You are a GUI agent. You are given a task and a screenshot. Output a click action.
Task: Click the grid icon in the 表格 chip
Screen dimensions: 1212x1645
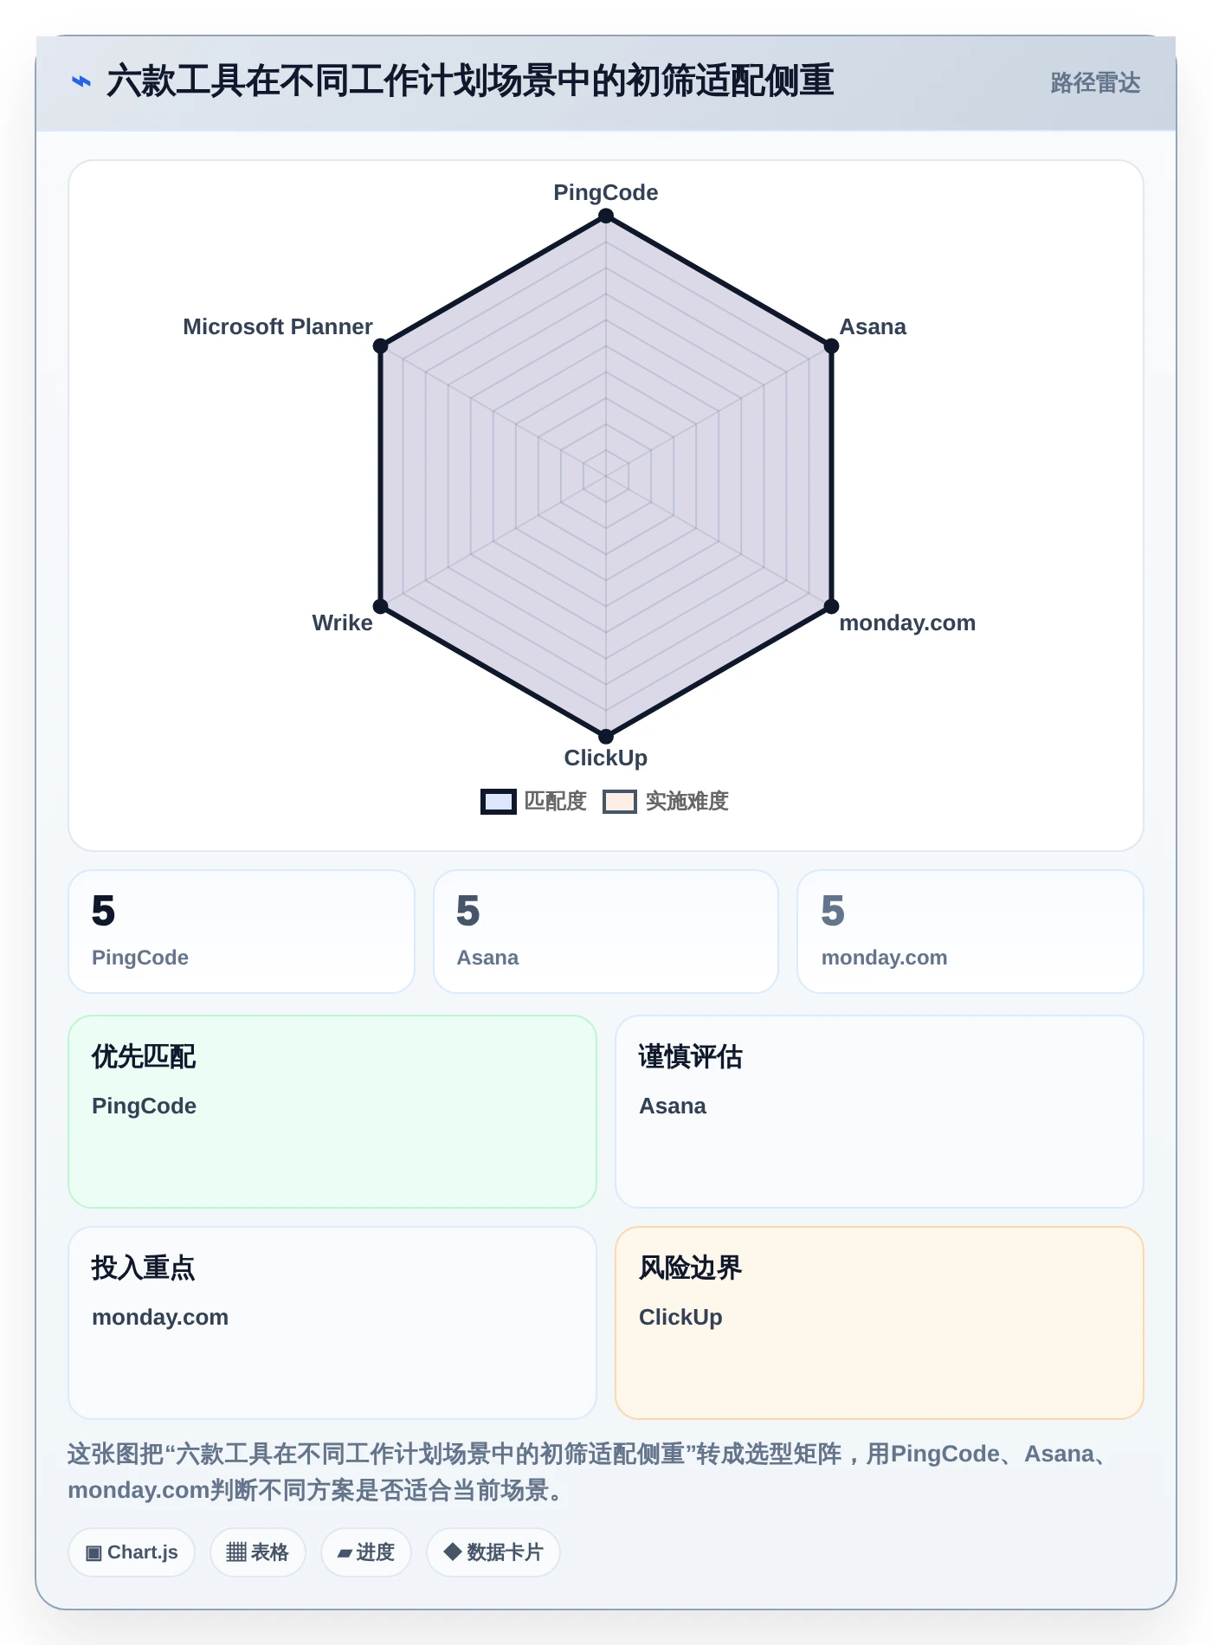point(236,1552)
